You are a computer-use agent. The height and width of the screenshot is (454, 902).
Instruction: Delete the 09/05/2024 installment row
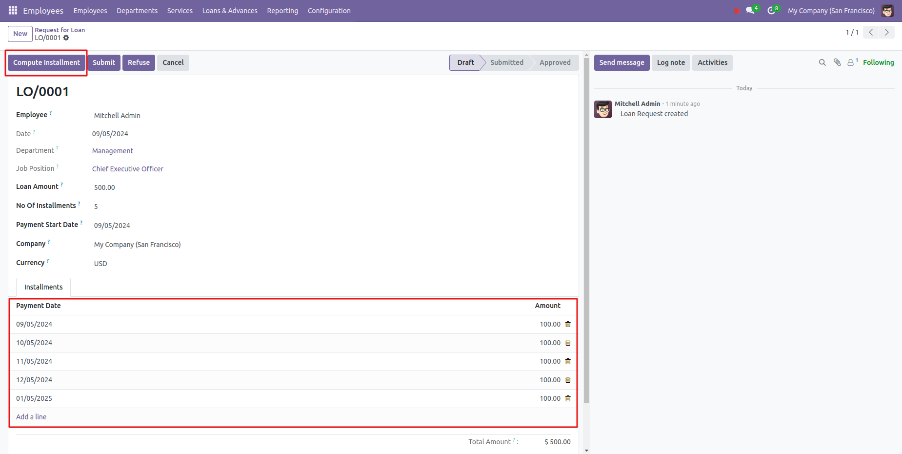[x=568, y=324]
